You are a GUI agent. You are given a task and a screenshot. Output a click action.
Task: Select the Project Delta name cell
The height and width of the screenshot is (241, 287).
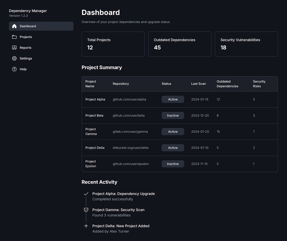pos(95,148)
